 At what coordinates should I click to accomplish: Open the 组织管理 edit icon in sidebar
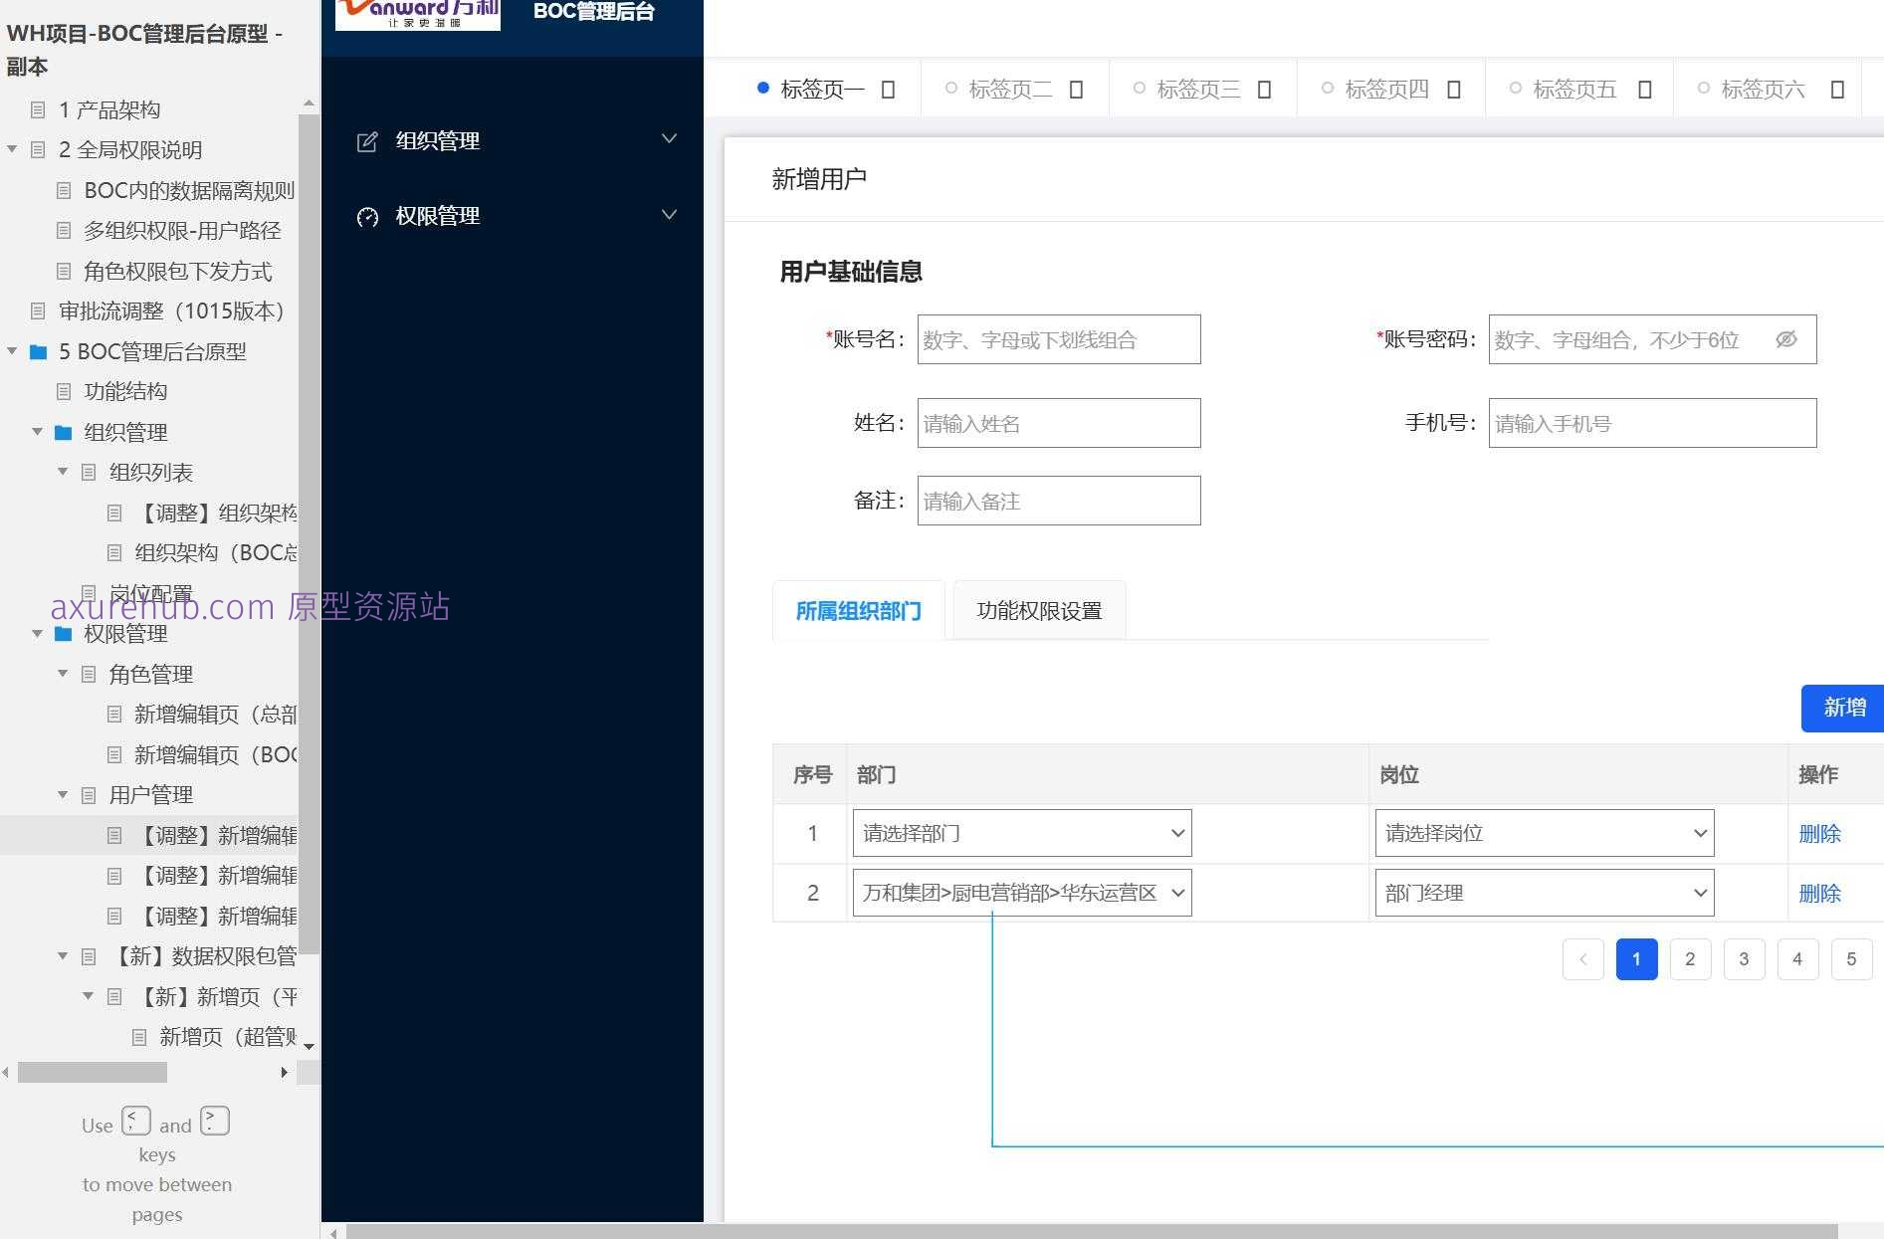(369, 140)
